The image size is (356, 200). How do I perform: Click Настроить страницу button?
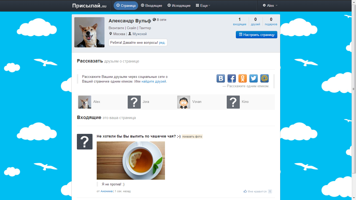[x=256, y=35]
